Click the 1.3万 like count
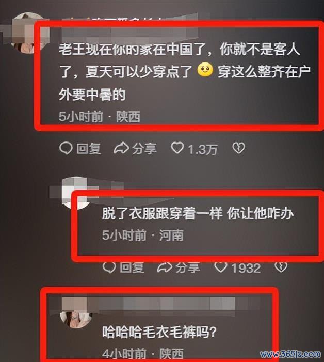Viewport: 324px width, 362px height. pos(202,149)
